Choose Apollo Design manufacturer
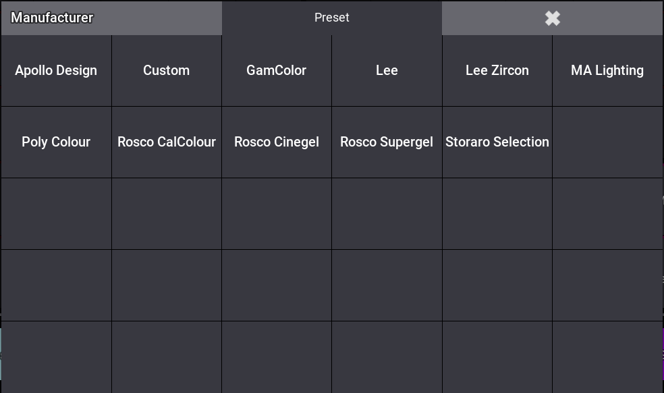The image size is (664, 393). point(56,71)
